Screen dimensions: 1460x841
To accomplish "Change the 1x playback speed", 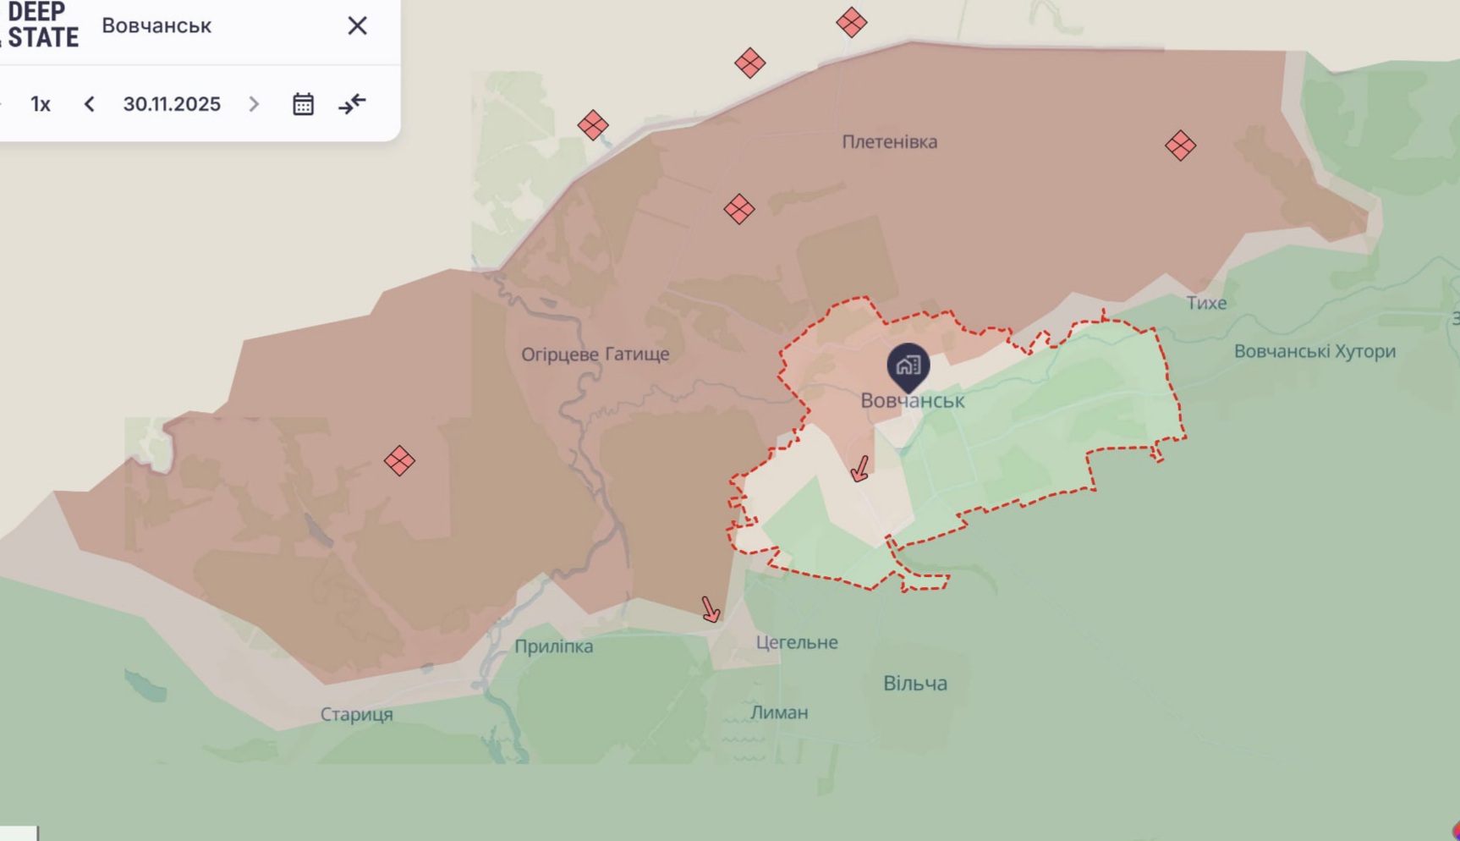I will click(40, 104).
